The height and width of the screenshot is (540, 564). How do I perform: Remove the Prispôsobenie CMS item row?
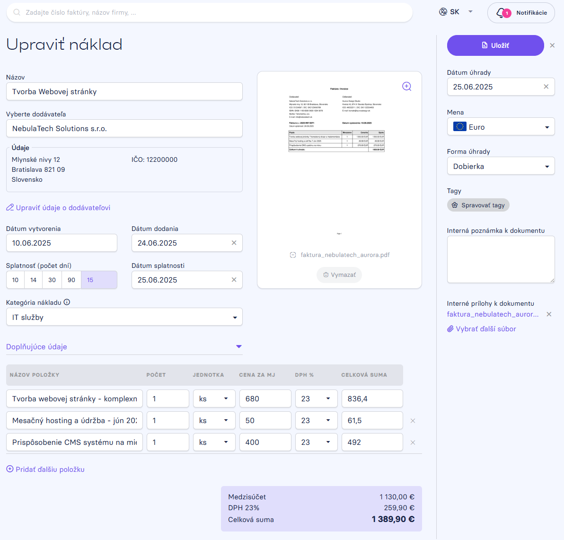click(x=413, y=443)
